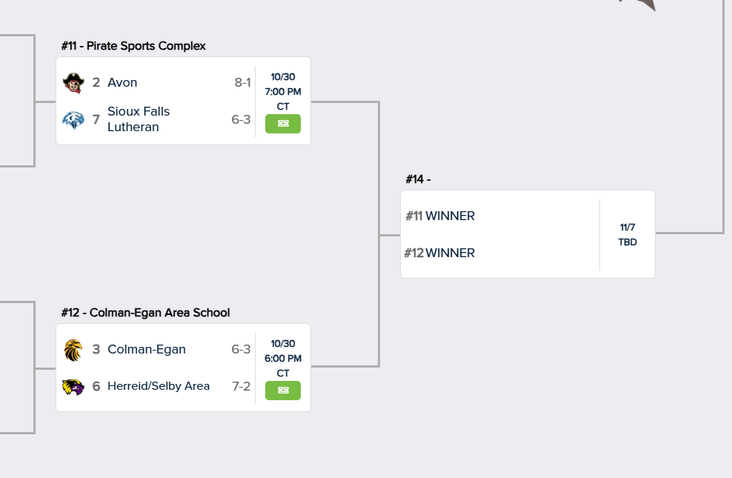Click the Sioux Falls Lutheran eagle logo
Viewport: 732px width, 478px height.
(73, 119)
